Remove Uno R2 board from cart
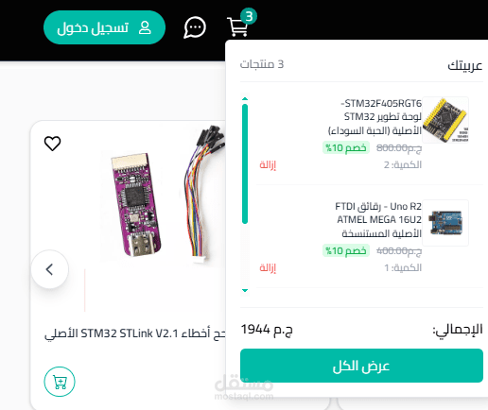Viewport: 488px width, 410px height. (268, 267)
